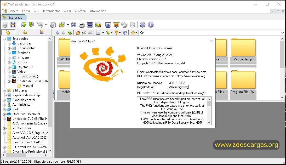Select Panel de control in tree

click(24, 100)
